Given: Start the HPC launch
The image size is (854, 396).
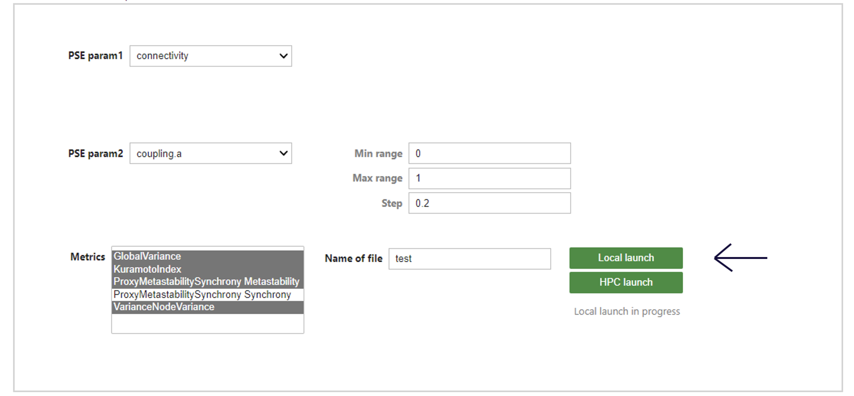Looking at the screenshot, I should (626, 283).
